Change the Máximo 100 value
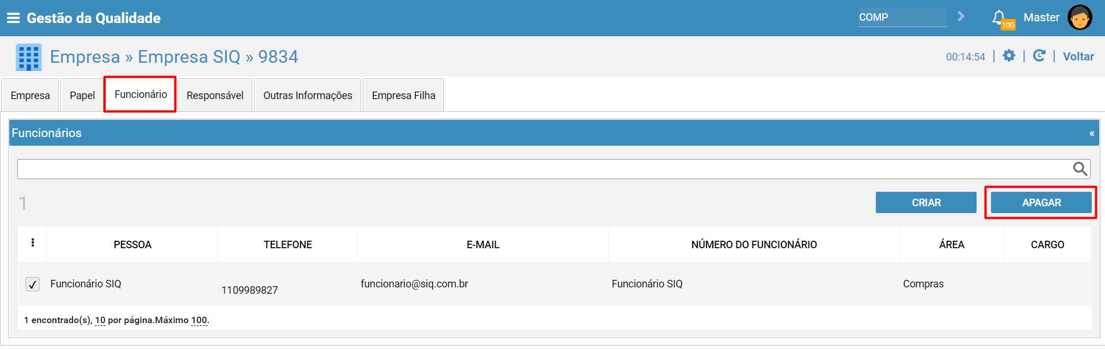 [x=199, y=320]
